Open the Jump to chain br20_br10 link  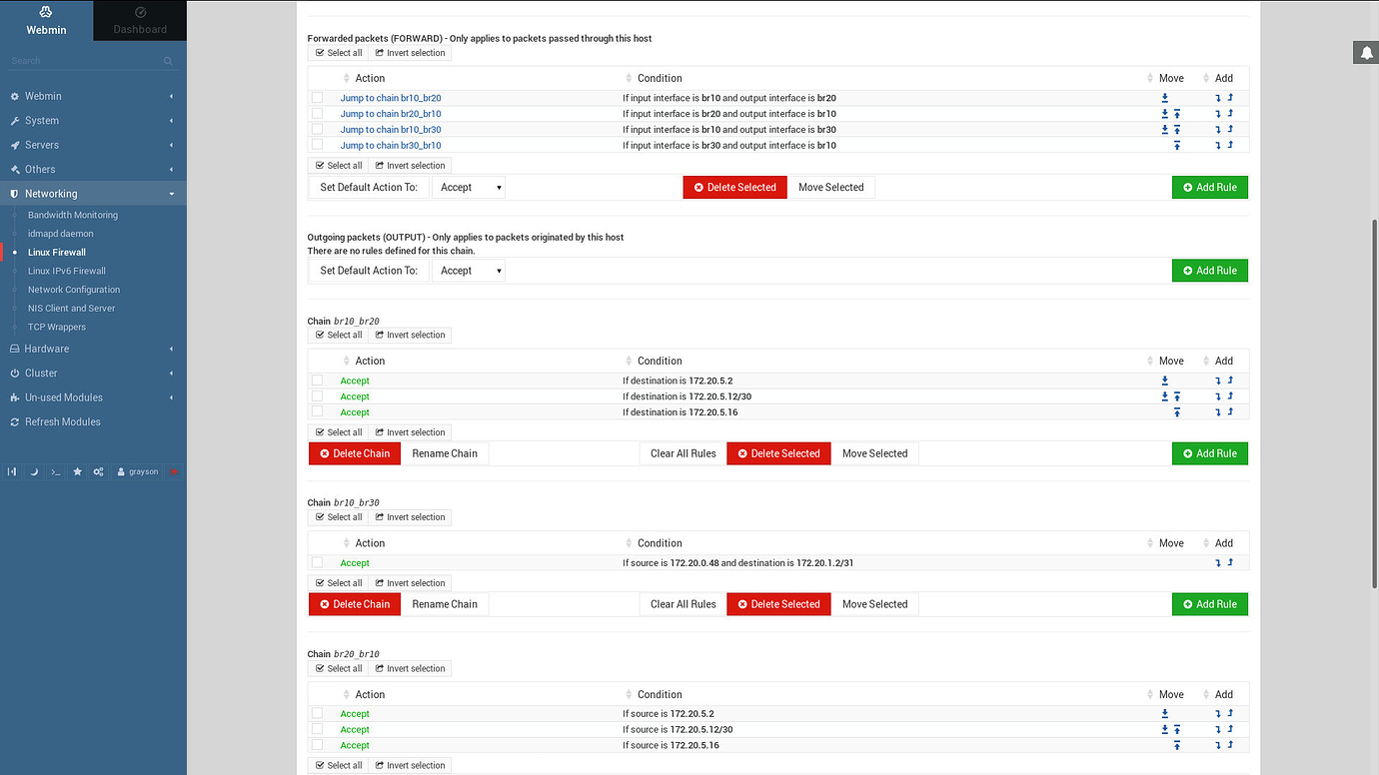(x=390, y=113)
